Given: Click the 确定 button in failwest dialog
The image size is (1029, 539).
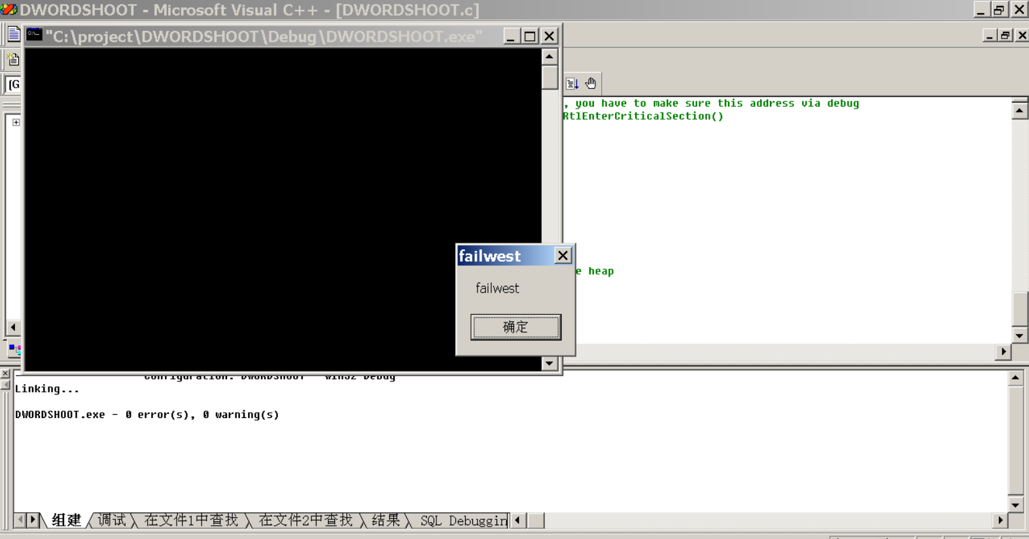Looking at the screenshot, I should [515, 327].
